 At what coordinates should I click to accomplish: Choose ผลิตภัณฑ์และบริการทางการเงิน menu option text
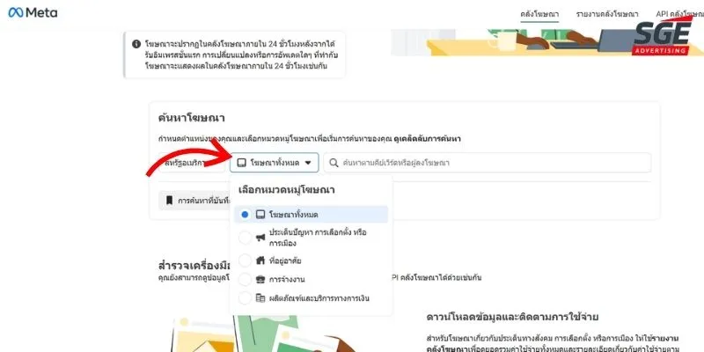tap(319, 298)
